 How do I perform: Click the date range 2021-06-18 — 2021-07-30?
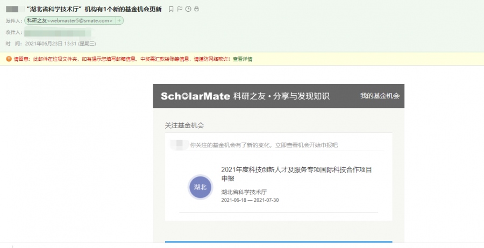(250, 200)
